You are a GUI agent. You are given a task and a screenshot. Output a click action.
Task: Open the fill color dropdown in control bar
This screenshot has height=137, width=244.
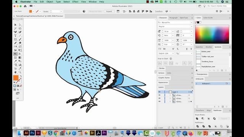tap(33, 11)
